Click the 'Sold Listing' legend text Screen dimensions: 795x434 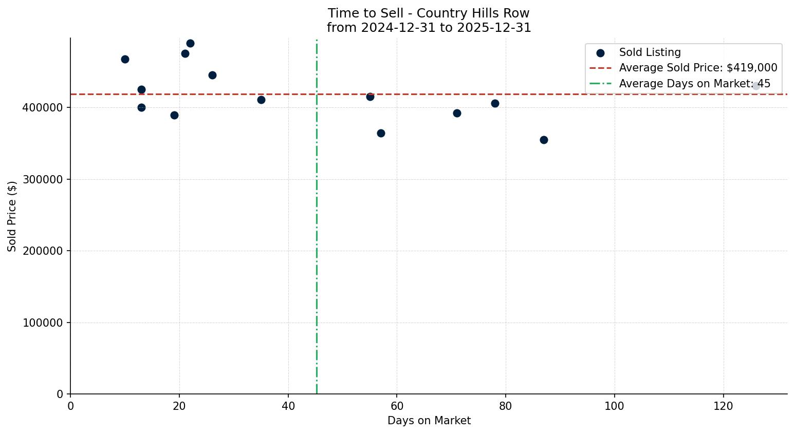pos(650,52)
